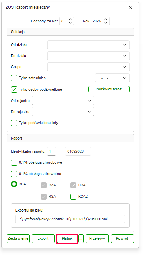Click the Płatnik button
Viewport: 145px width, 257px height.
point(67,238)
